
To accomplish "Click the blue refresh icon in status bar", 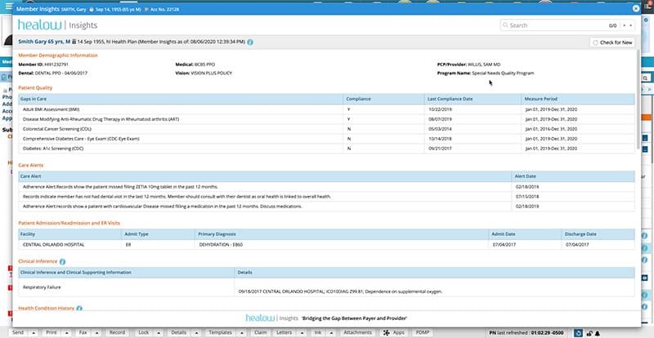I will coord(578,333).
